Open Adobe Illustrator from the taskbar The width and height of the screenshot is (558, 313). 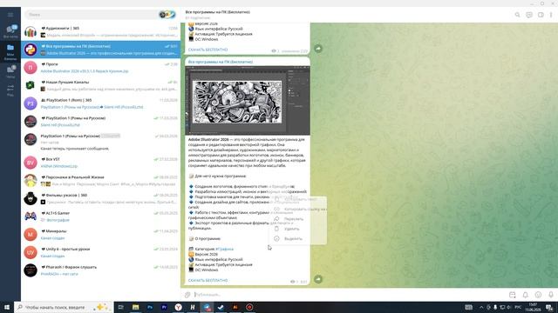(235, 307)
